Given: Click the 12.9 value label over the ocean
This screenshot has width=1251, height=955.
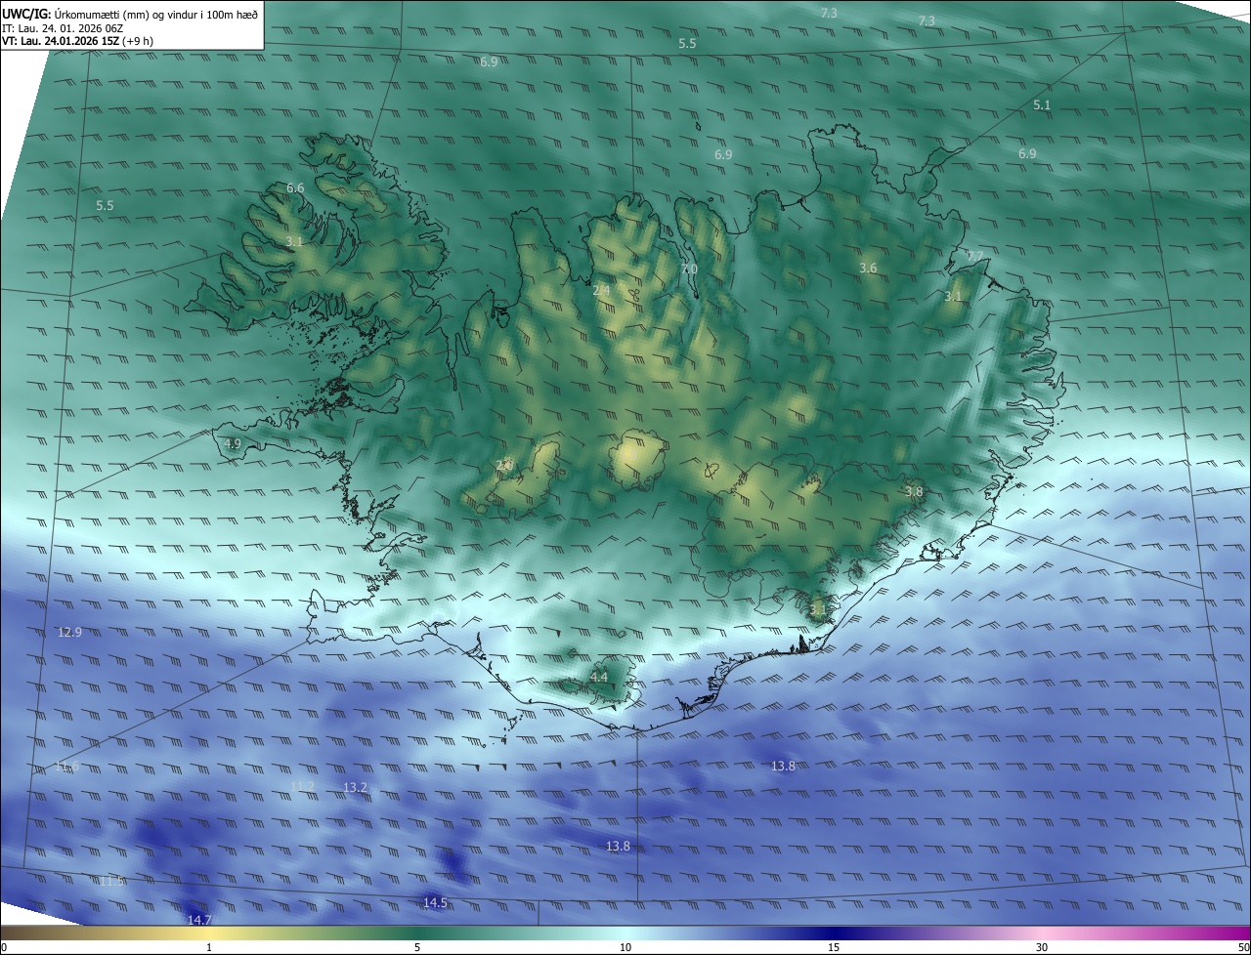Looking at the screenshot, I should pos(70,632).
